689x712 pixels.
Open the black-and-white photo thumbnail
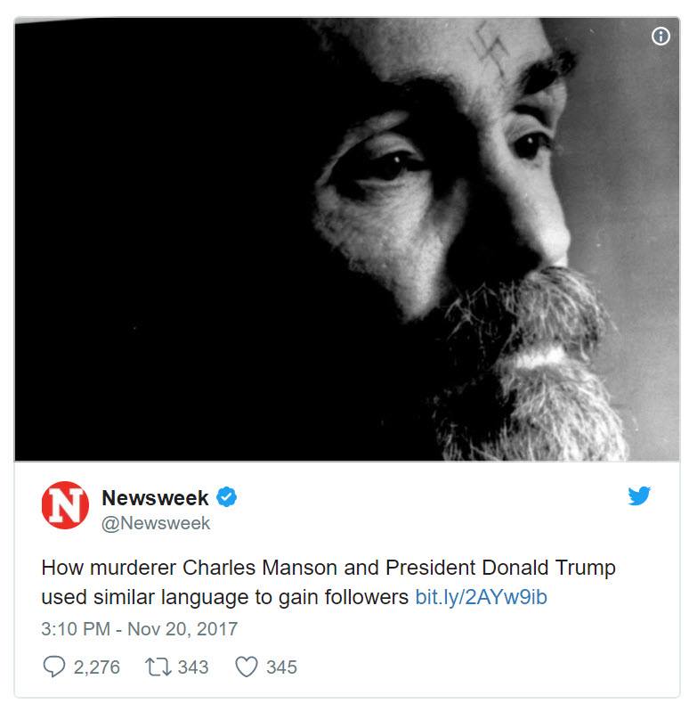pos(347,240)
